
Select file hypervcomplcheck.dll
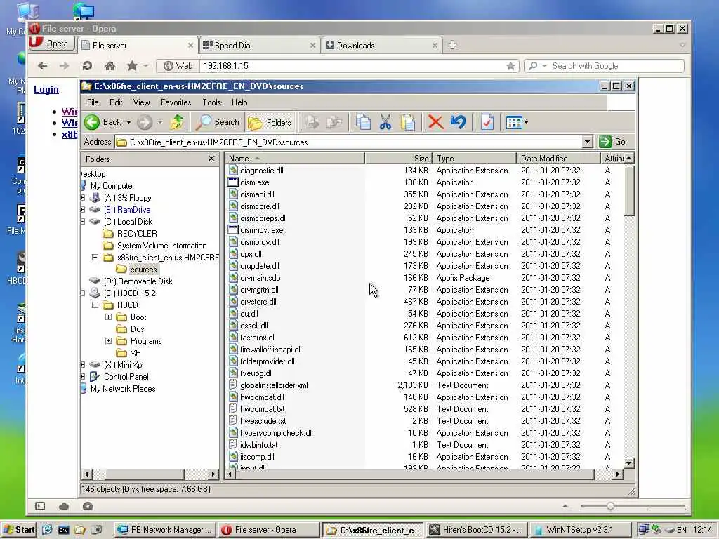point(277,433)
